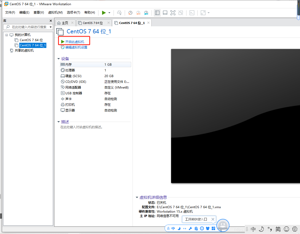
Task: Select the 声卡 device row
Action: 96,99
